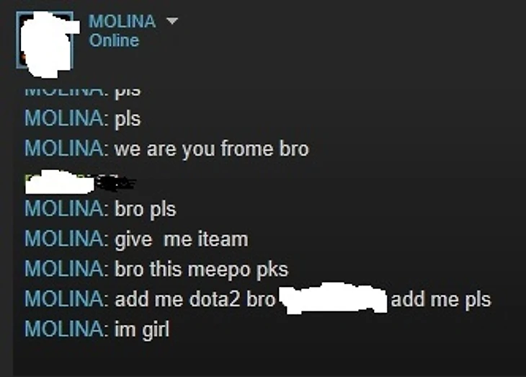
Task: Click the MOLINA name on the 'add me dota2' line
Action: pos(63,298)
